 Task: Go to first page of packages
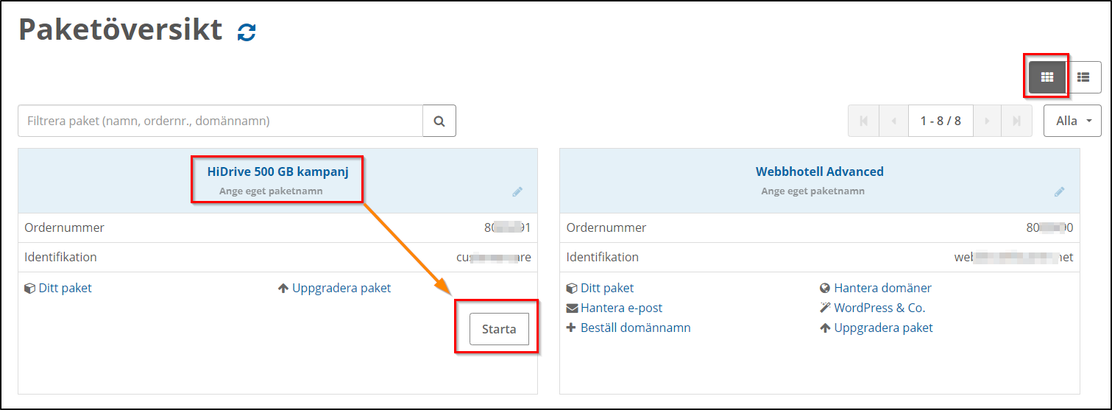[x=863, y=121]
